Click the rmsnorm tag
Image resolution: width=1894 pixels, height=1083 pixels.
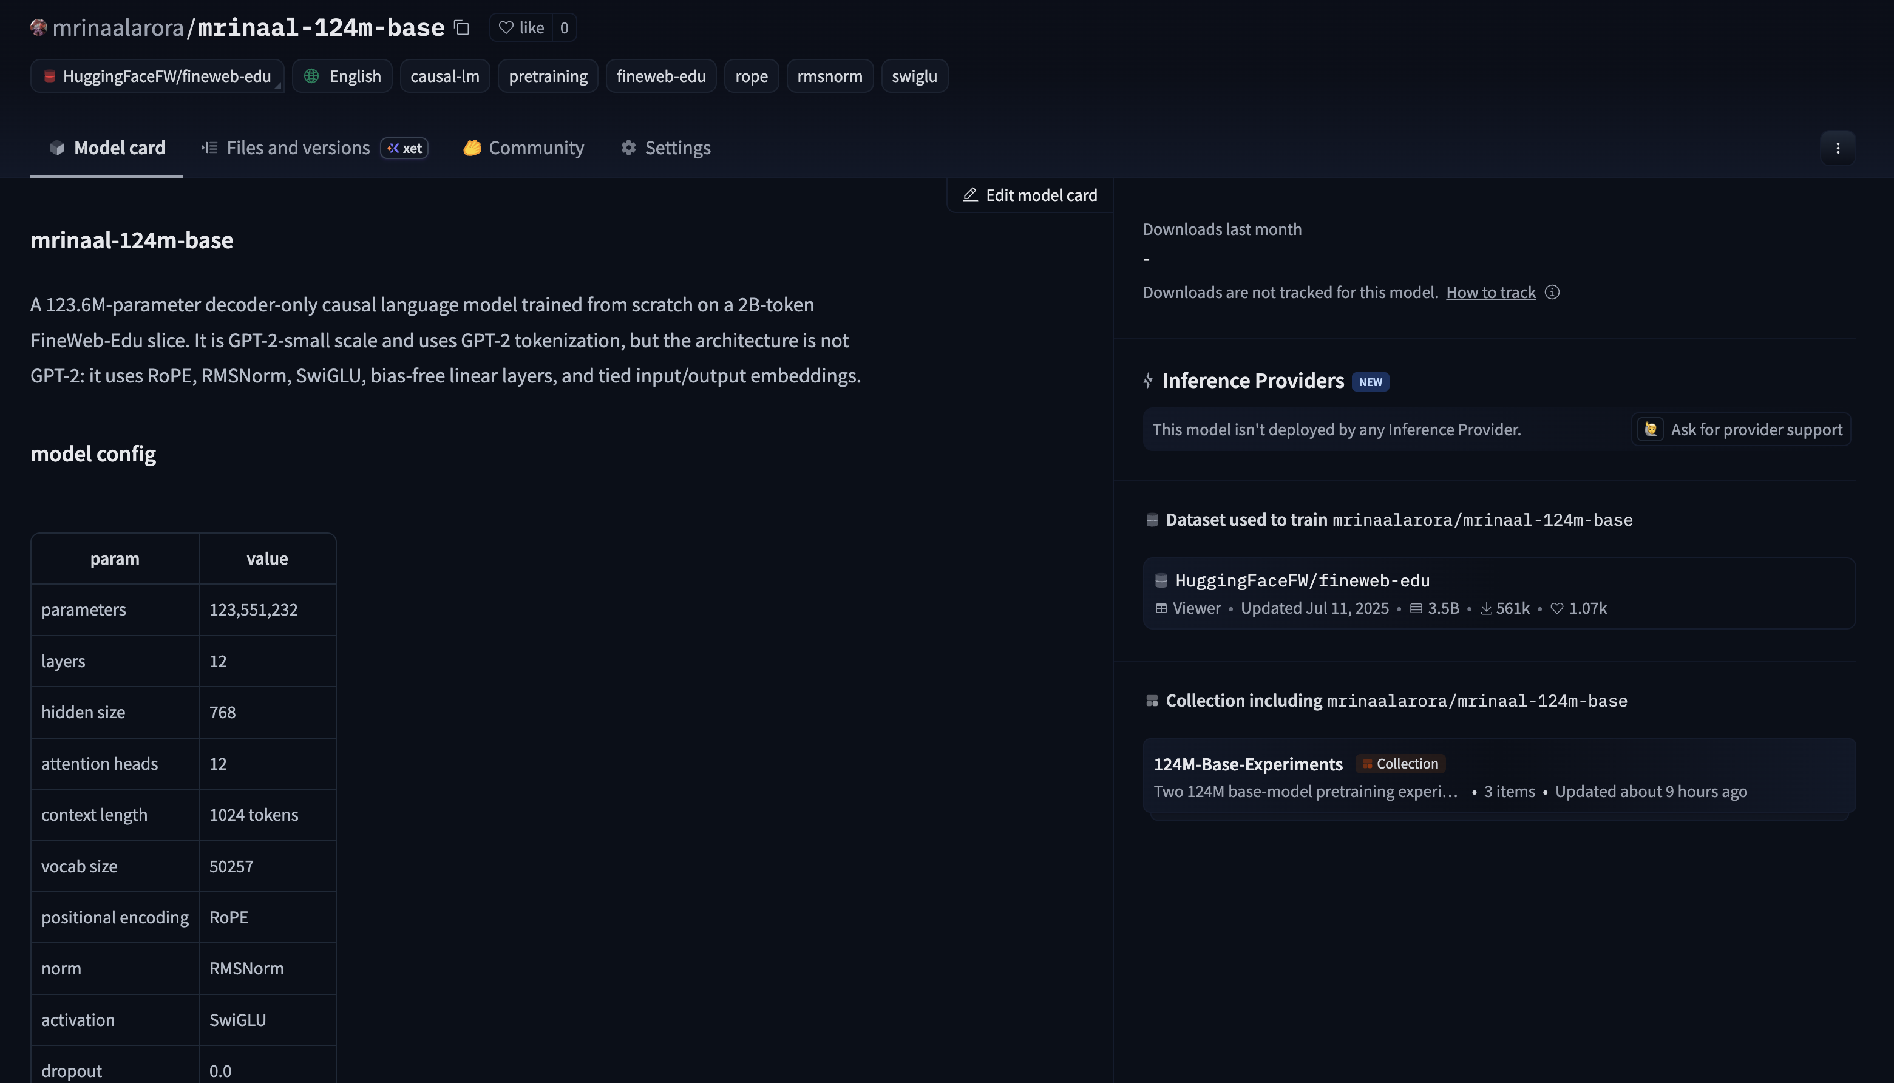[x=830, y=76]
